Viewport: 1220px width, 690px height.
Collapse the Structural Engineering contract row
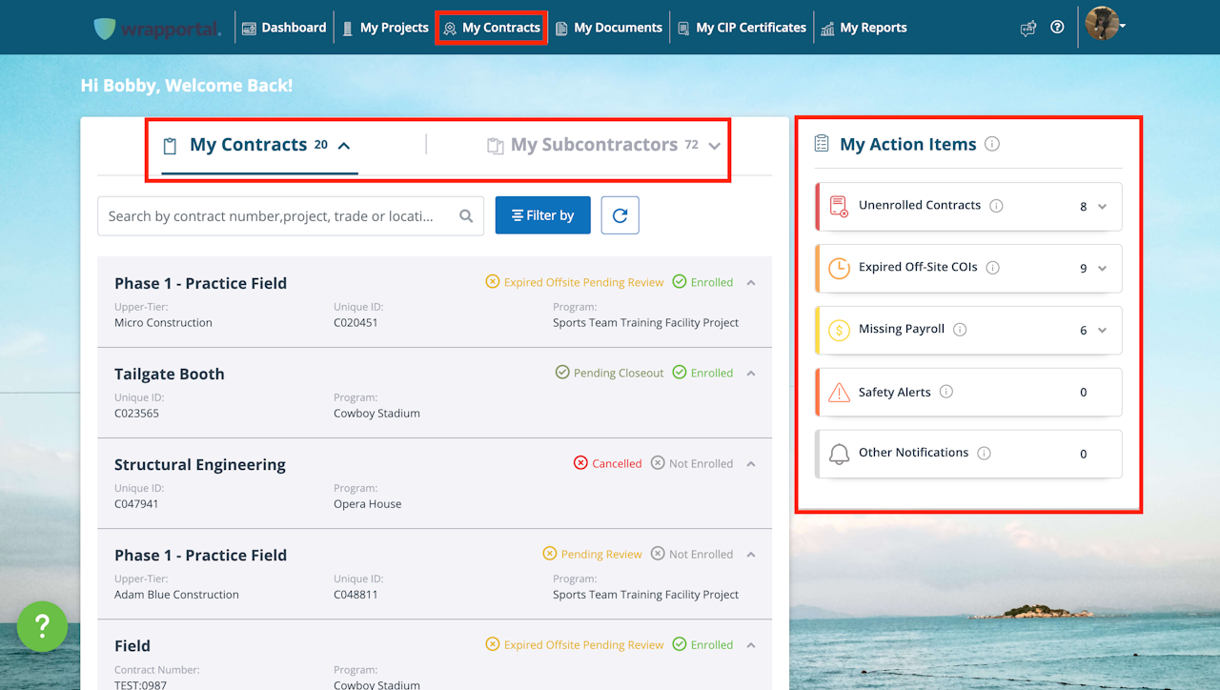tap(751, 464)
